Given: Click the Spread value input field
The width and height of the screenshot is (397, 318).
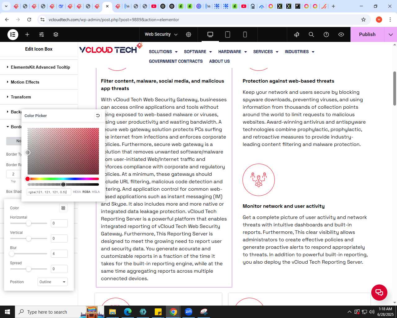Looking at the screenshot, I should point(59,269).
